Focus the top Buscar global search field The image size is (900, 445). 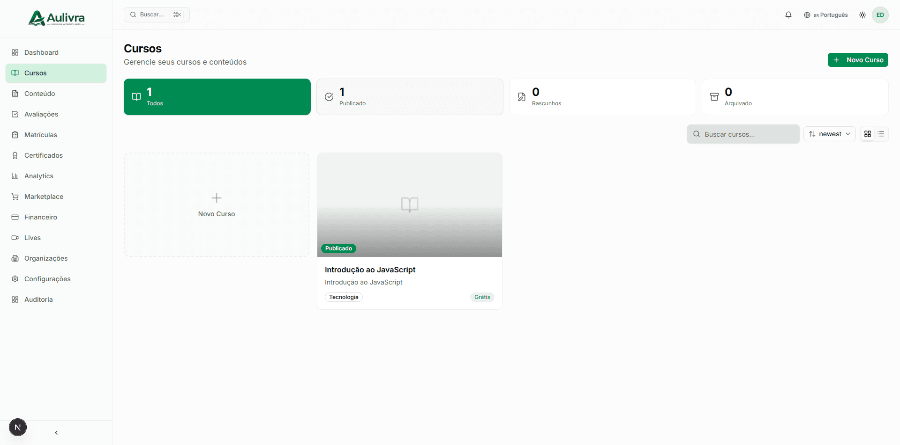157,15
